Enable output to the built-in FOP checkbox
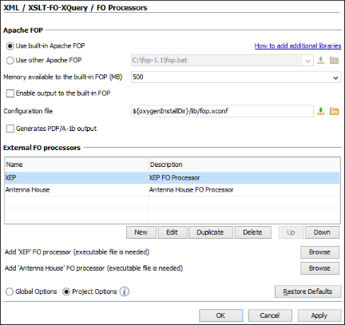 point(10,93)
